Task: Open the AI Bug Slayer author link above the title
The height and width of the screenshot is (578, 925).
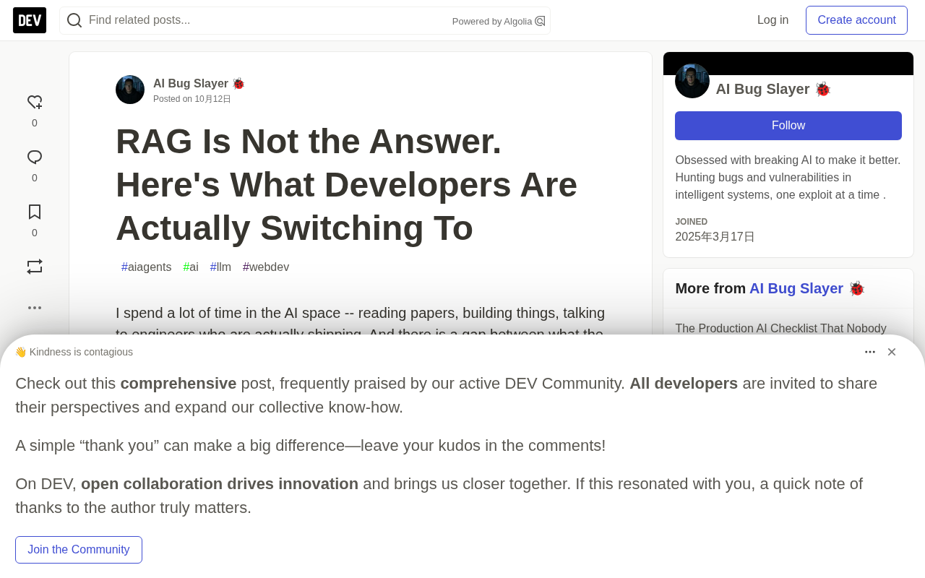Action: coord(199,84)
